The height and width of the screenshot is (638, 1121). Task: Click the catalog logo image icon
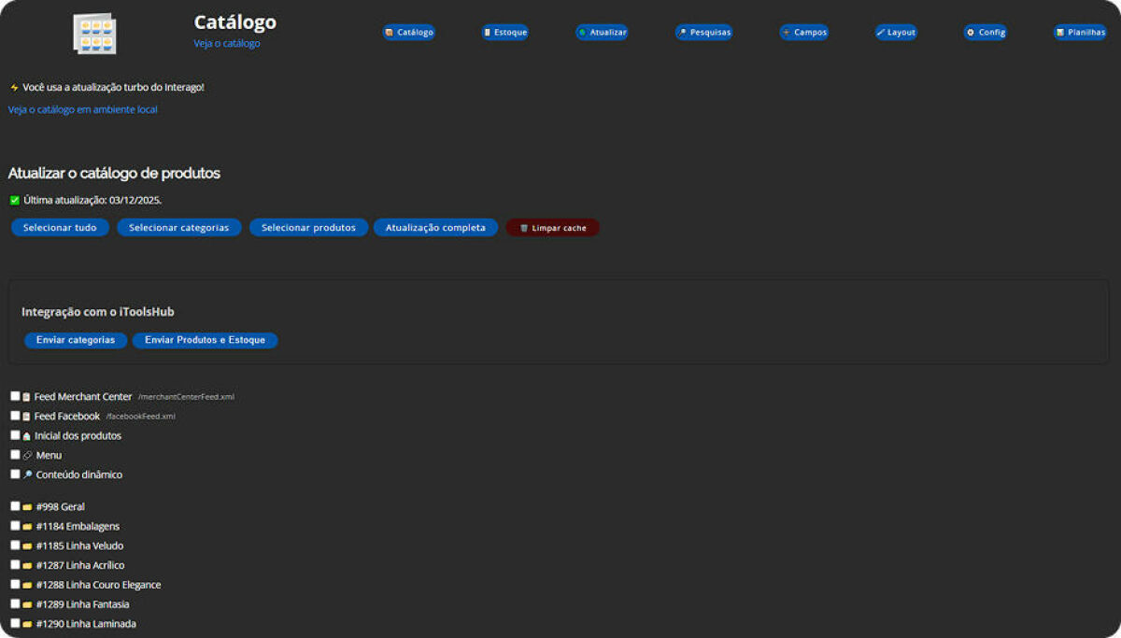pyautogui.click(x=94, y=33)
